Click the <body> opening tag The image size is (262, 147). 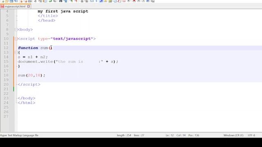[25, 29]
